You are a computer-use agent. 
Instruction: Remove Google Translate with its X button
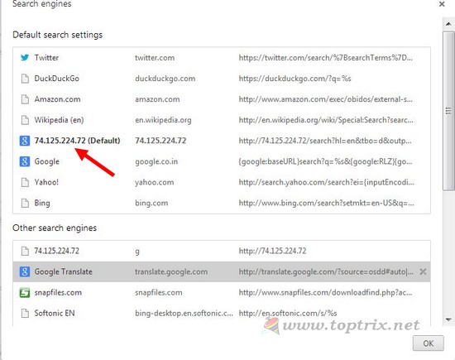(x=423, y=271)
